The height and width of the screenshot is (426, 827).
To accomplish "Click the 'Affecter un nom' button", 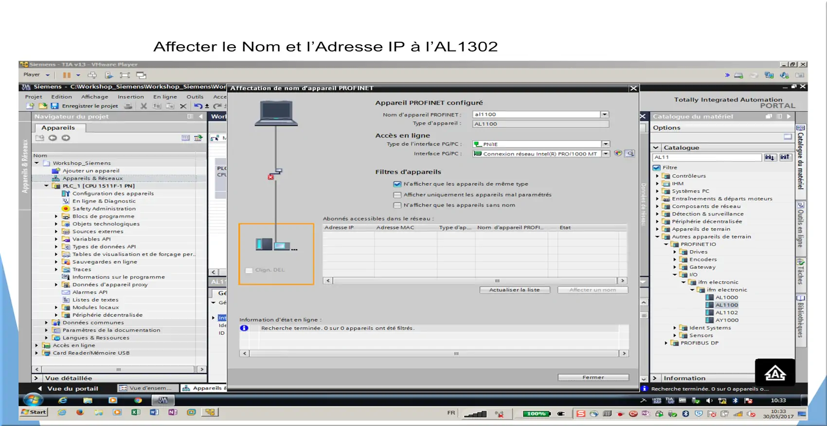I will coord(593,290).
